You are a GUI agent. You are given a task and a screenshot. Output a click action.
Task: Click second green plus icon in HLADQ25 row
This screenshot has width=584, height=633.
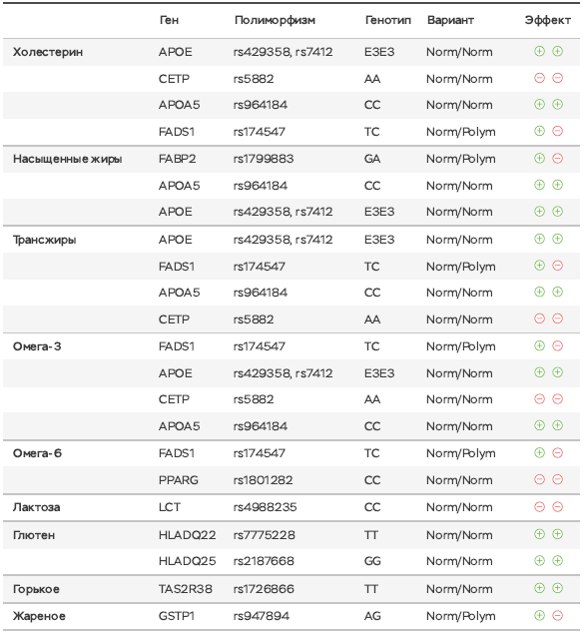558,560
